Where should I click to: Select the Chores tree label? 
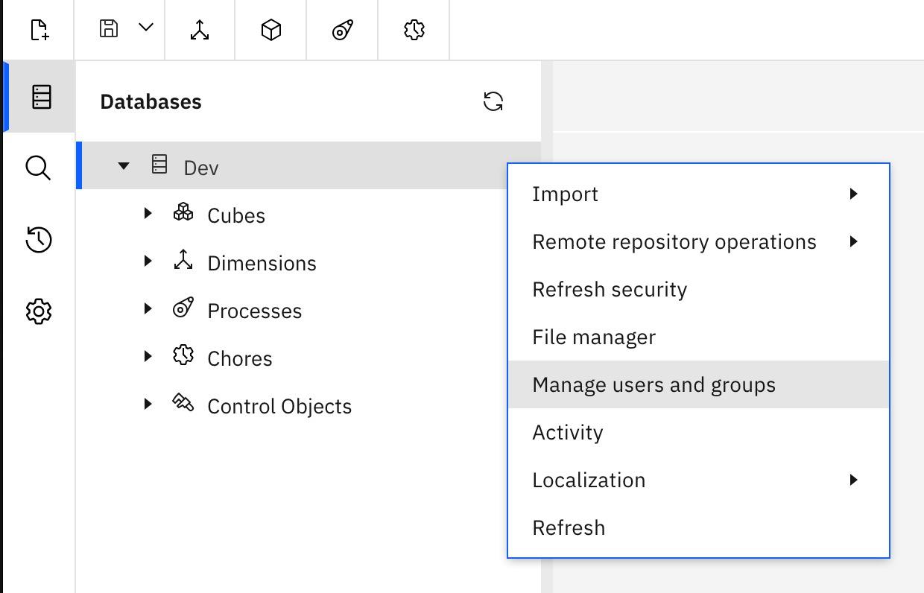tap(240, 358)
